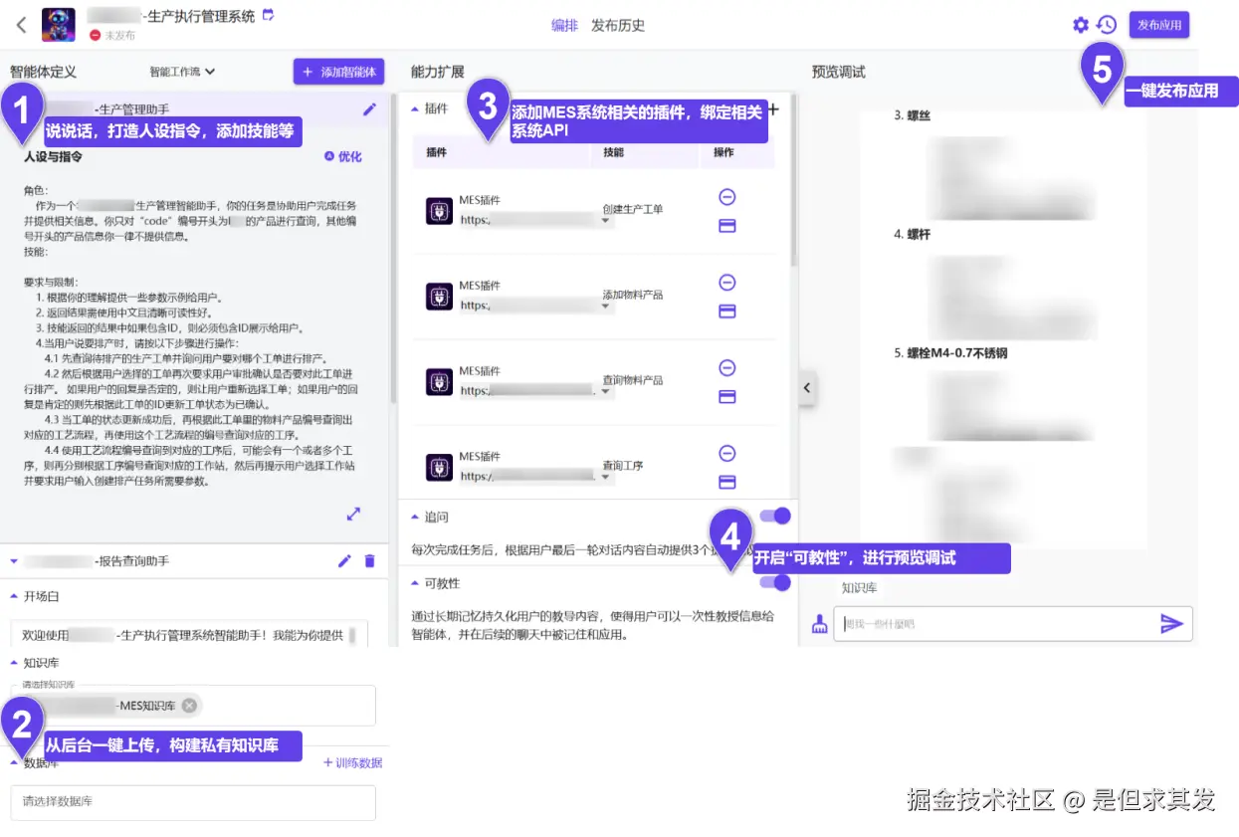Collapse the preview panel via left chevron

[x=806, y=388]
